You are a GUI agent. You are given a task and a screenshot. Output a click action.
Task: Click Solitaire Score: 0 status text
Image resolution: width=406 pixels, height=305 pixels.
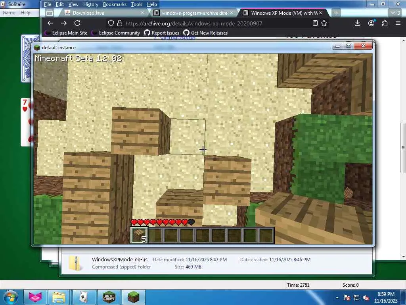coord(350,285)
